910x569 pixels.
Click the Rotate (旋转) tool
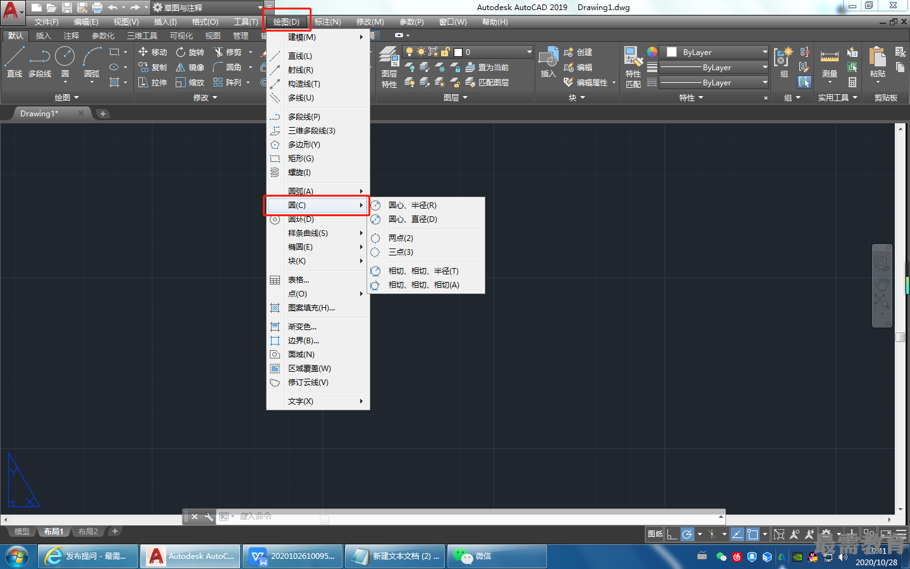click(190, 52)
